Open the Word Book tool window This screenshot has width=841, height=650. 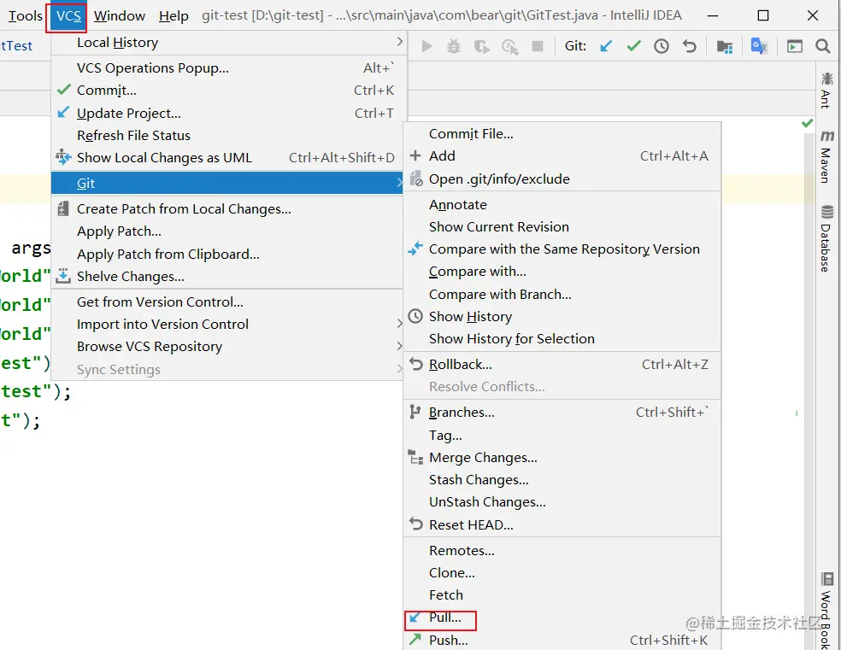pos(826,611)
